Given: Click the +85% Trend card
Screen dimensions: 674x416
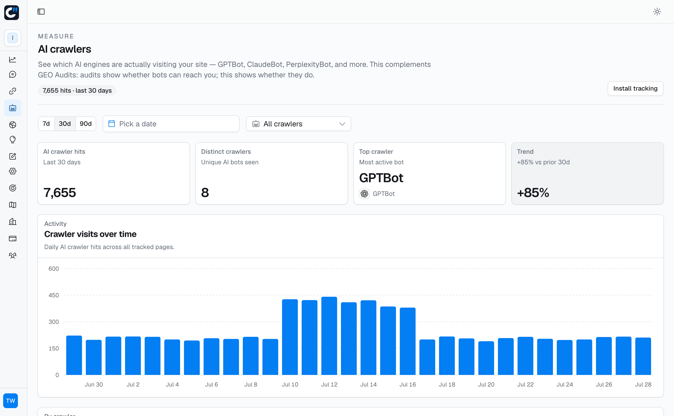Looking at the screenshot, I should (587, 173).
